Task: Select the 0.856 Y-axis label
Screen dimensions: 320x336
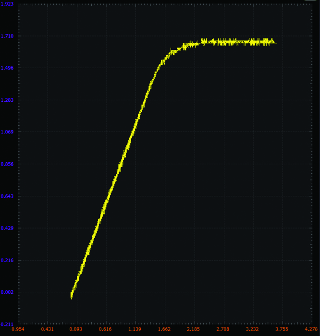Action: click(x=7, y=164)
